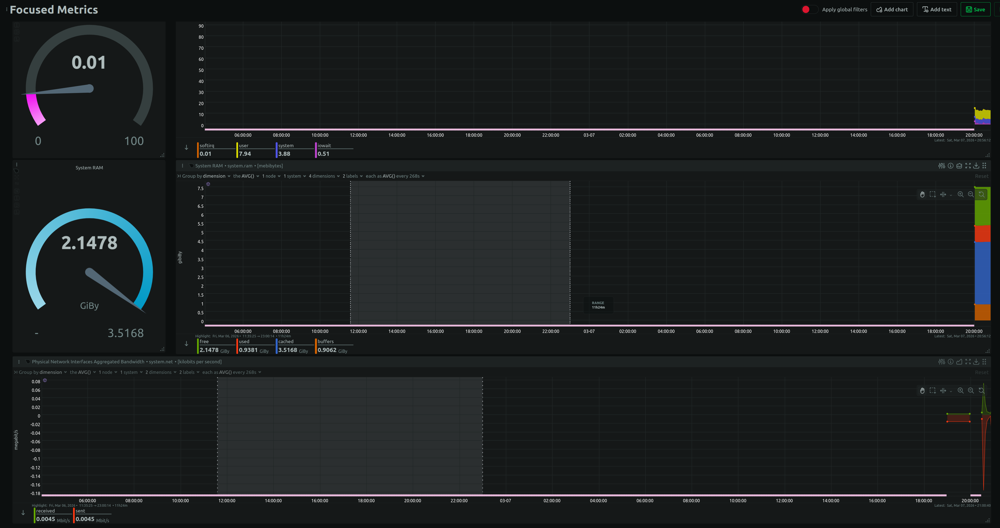Screen dimensions: 1000x528
Task: Activate the select-area zoom tool on network chart
Action: click(932, 390)
